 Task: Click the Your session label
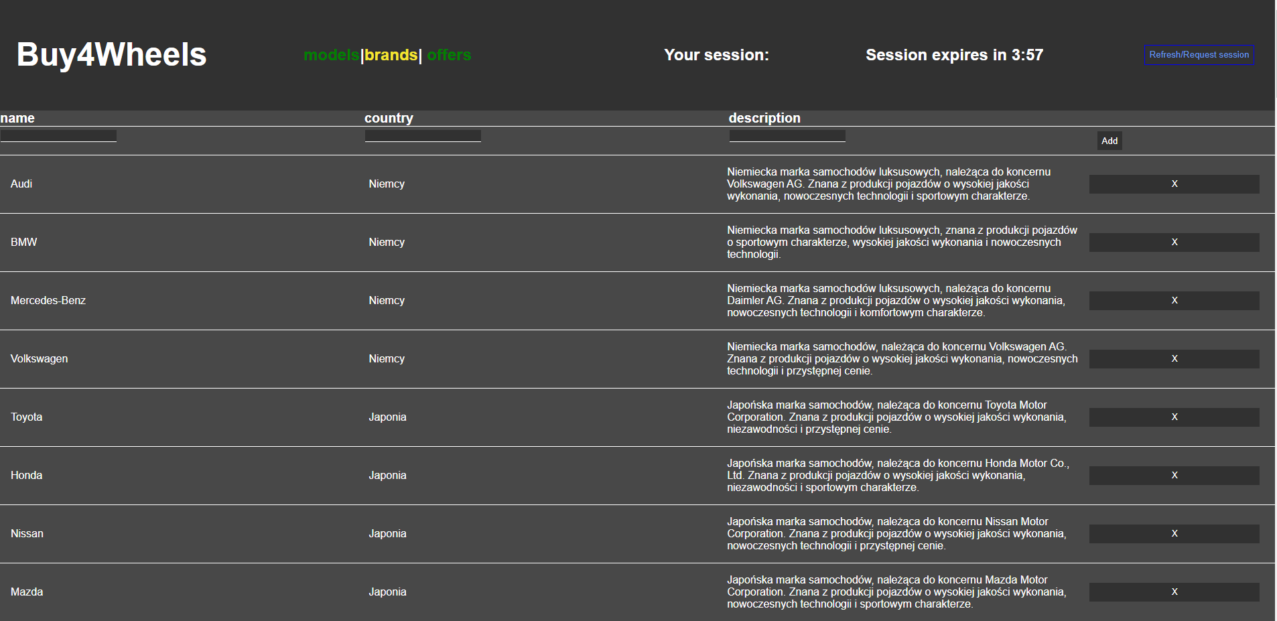[716, 55]
